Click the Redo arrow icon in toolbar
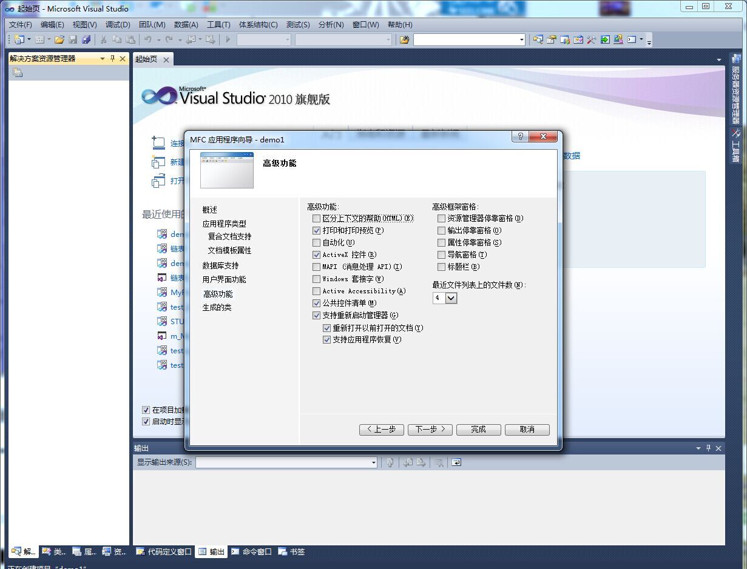 [x=169, y=39]
